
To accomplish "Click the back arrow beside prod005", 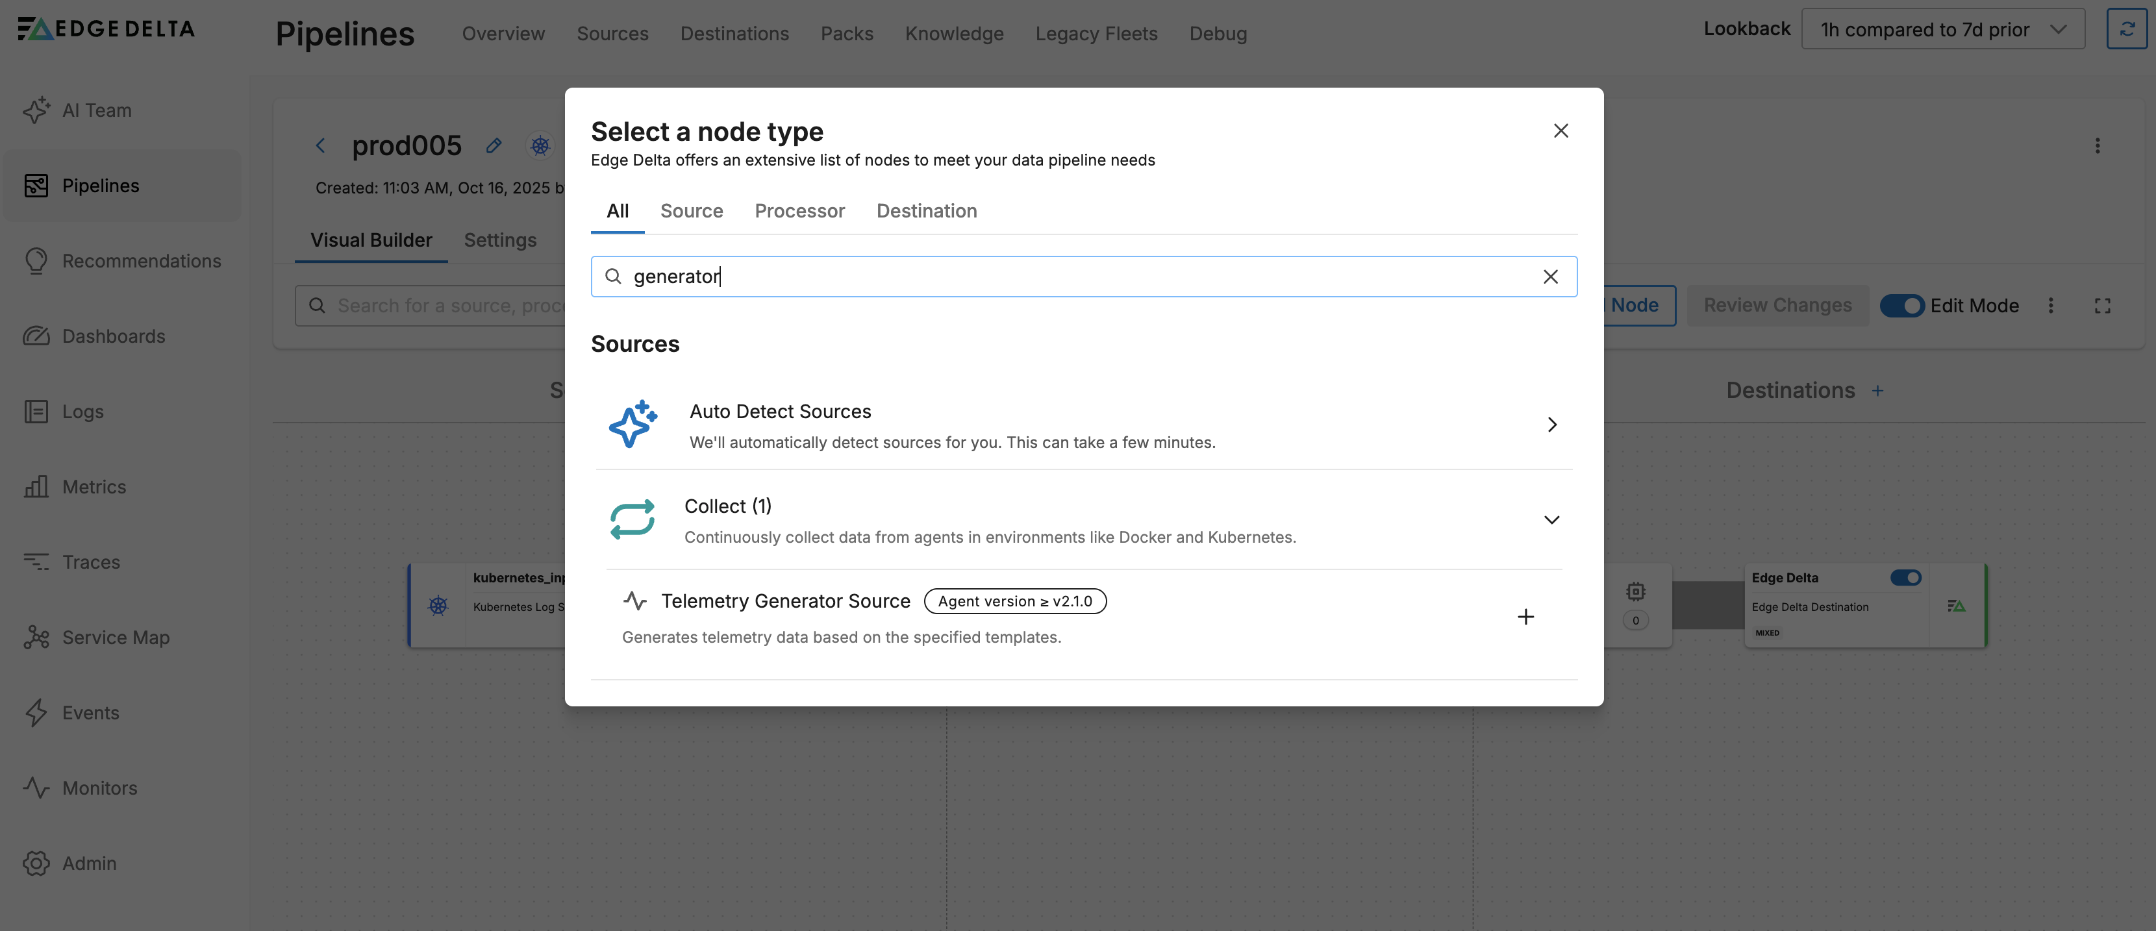I will [321, 145].
